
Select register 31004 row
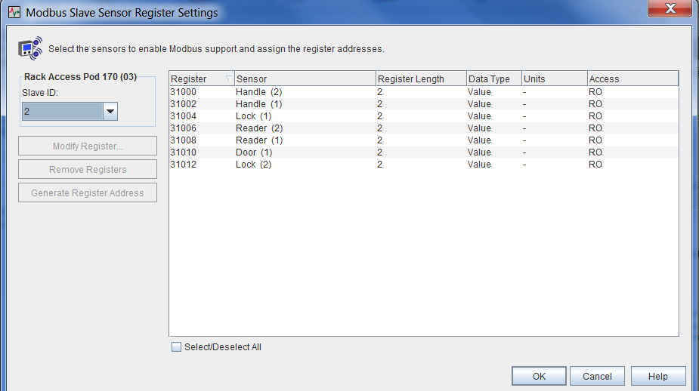tap(424, 115)
